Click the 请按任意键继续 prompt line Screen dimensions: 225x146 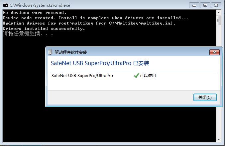click(28, 34)
